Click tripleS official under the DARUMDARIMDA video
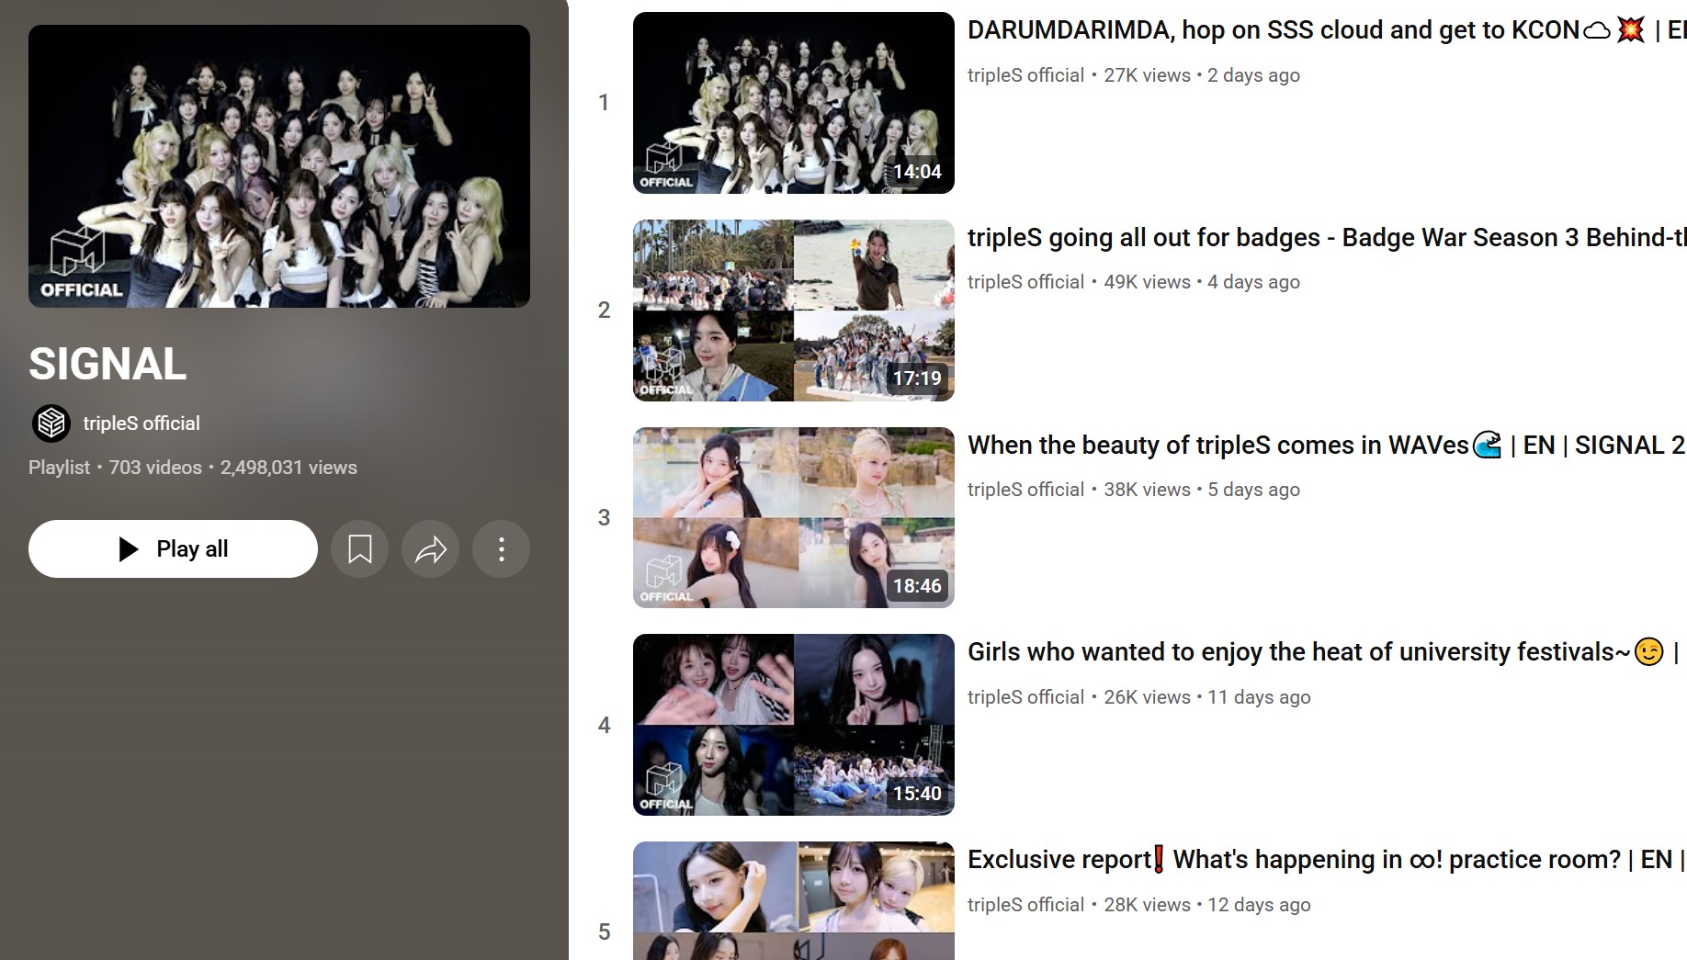This screenshot has height=960, width=1687. click(x=1025, y=75)
